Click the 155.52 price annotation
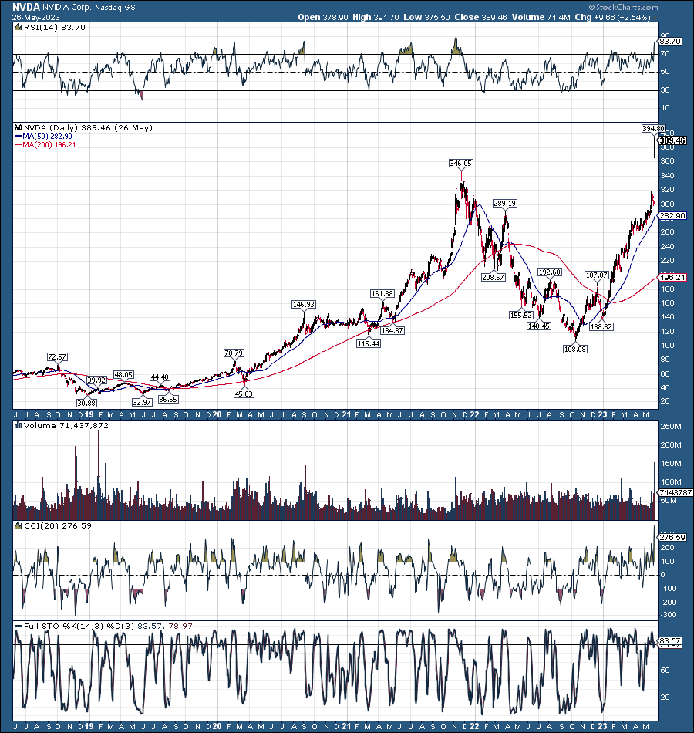Image resolution: width=694 pixels, height=733 pixels. (x=521, y=315)
